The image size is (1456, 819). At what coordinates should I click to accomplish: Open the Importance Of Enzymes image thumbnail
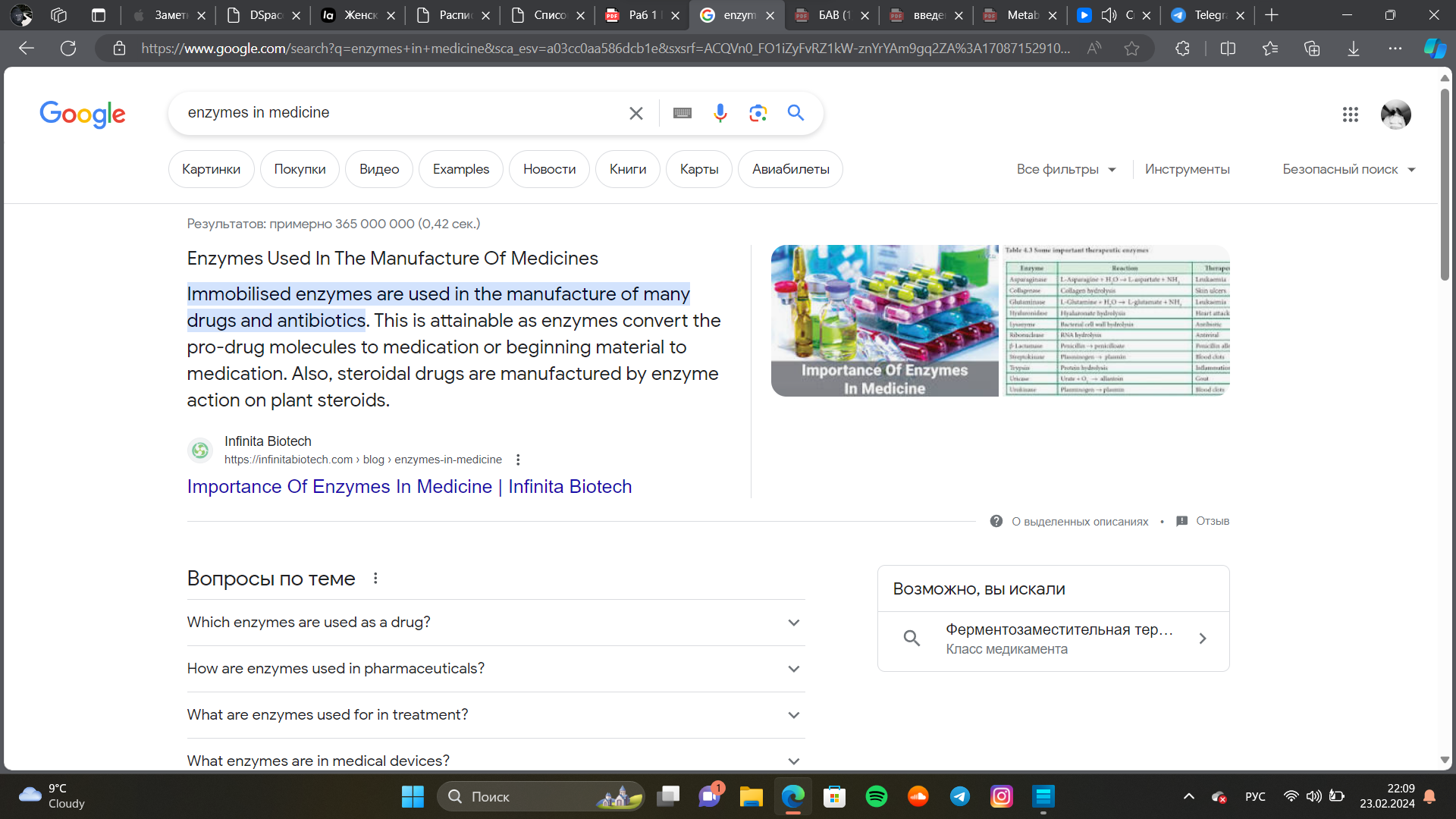pyautogui.click(x=885, y=321)
